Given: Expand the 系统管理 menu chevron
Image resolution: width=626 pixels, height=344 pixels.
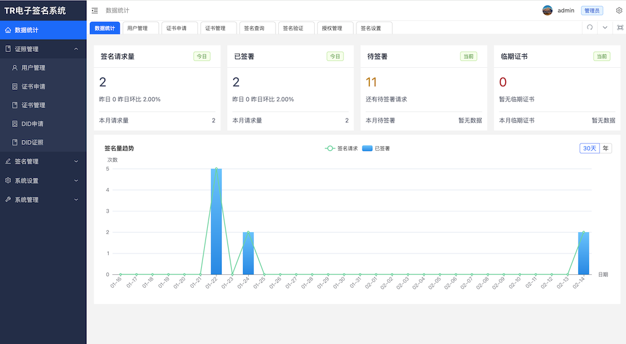Looking at the screenshot, I should [x=76, y=200].
